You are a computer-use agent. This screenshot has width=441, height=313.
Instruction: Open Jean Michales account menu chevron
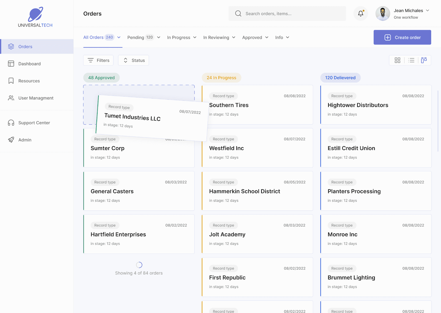(x=427, y=10)
